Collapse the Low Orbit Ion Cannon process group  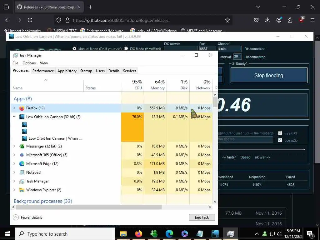(x=14, y=117)
